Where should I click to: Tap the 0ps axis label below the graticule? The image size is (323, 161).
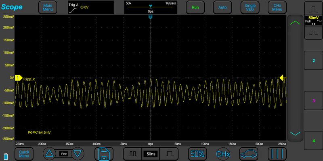(151, 144)
